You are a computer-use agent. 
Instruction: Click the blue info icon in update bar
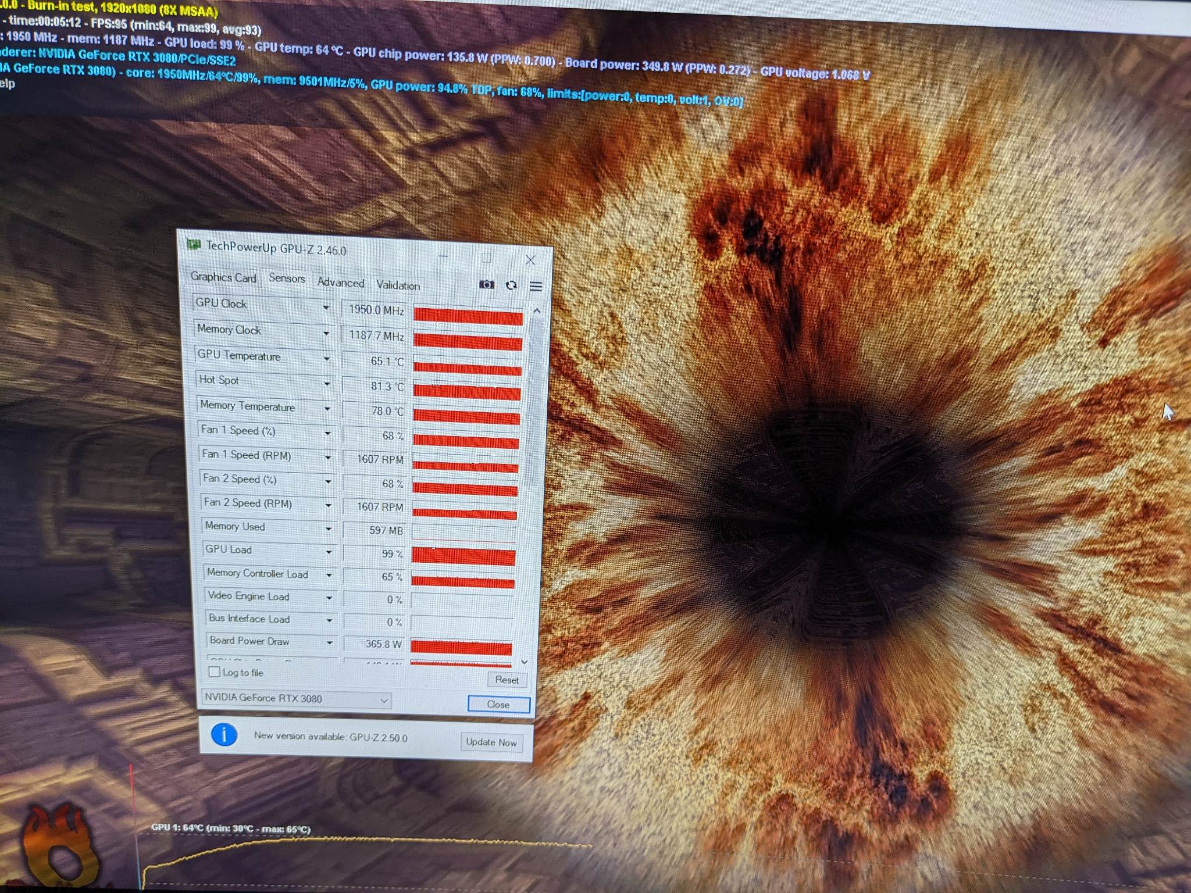[224, 734]
